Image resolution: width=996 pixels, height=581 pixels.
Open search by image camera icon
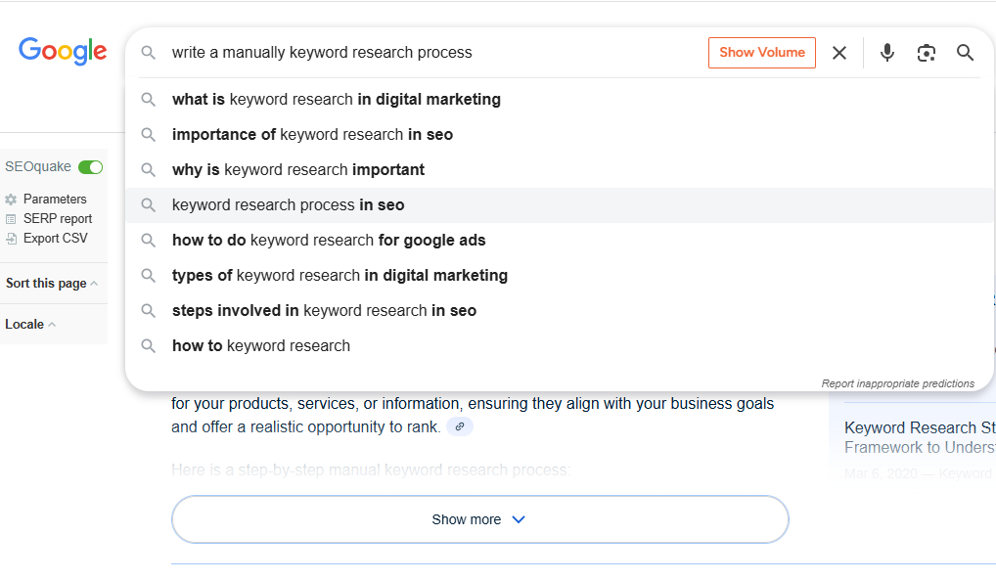927,53
